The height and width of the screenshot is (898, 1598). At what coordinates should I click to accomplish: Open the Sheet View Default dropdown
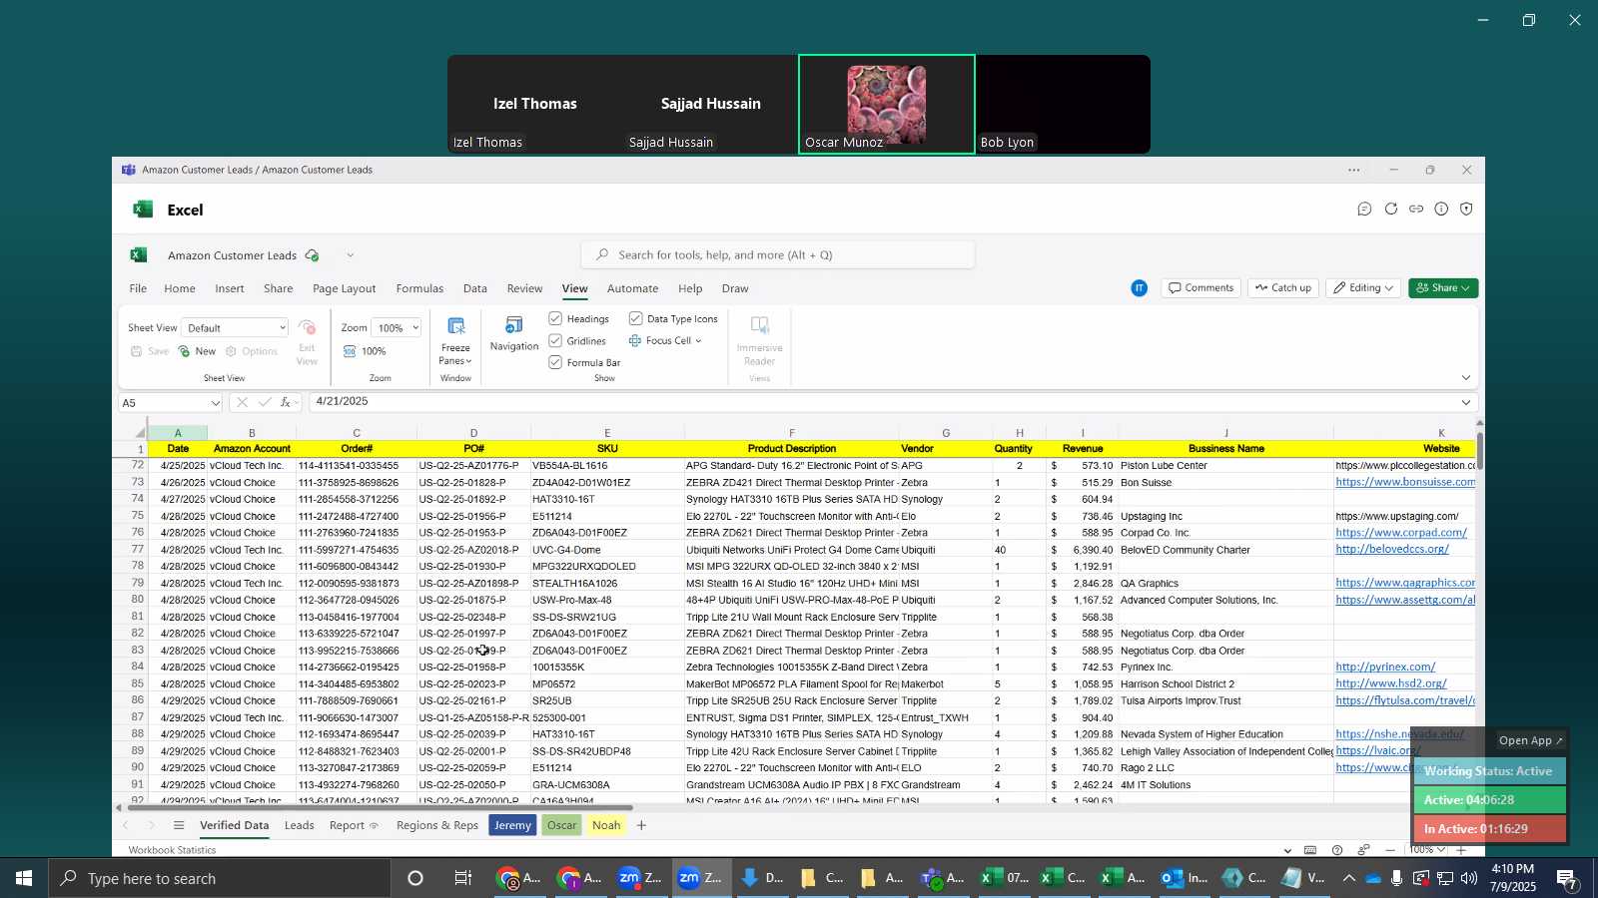coord(236,328)
